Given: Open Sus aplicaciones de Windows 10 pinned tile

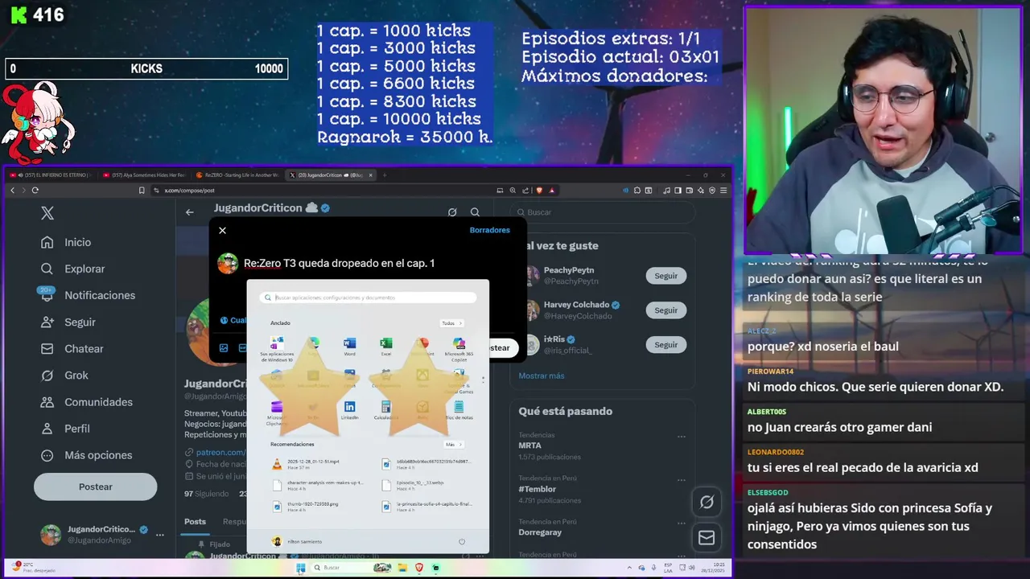Looking at the screenshot, I should click(x=277, y=351).
